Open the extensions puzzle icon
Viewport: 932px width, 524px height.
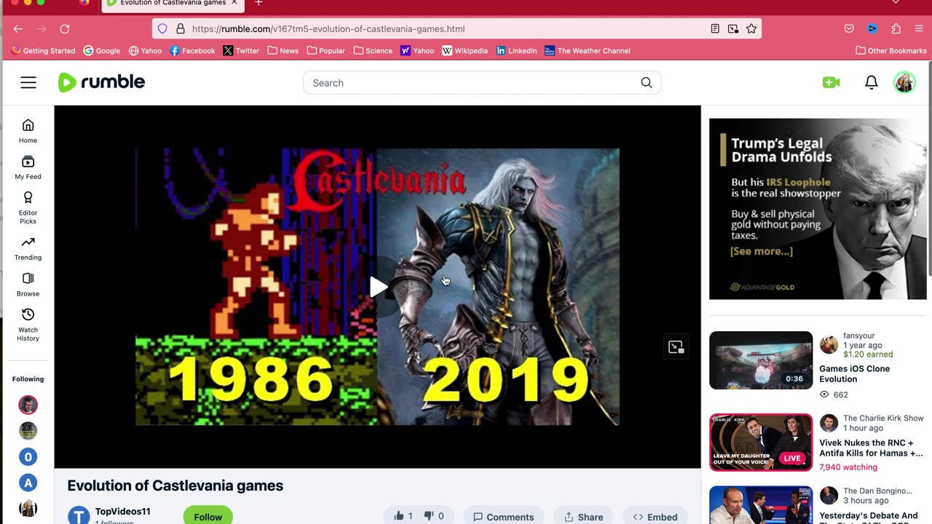(896, 29)
